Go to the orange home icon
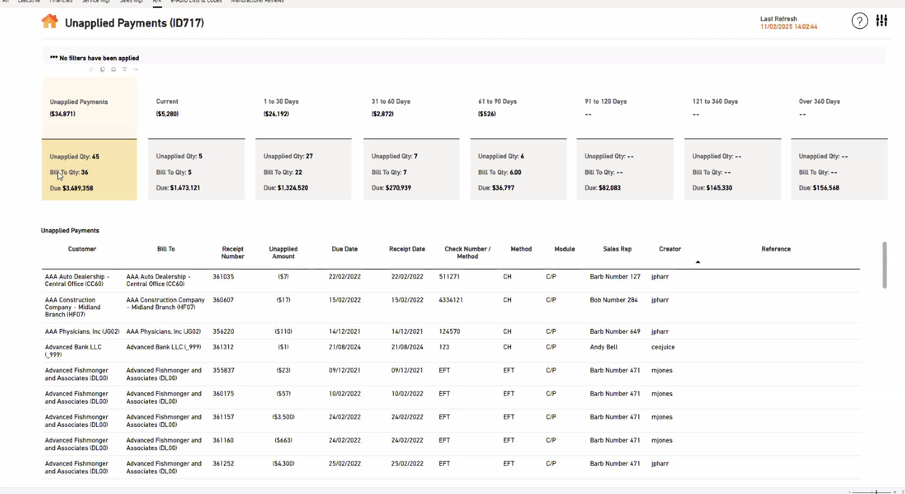The width and height of the screenshot is (905, 494). (50, 22)
